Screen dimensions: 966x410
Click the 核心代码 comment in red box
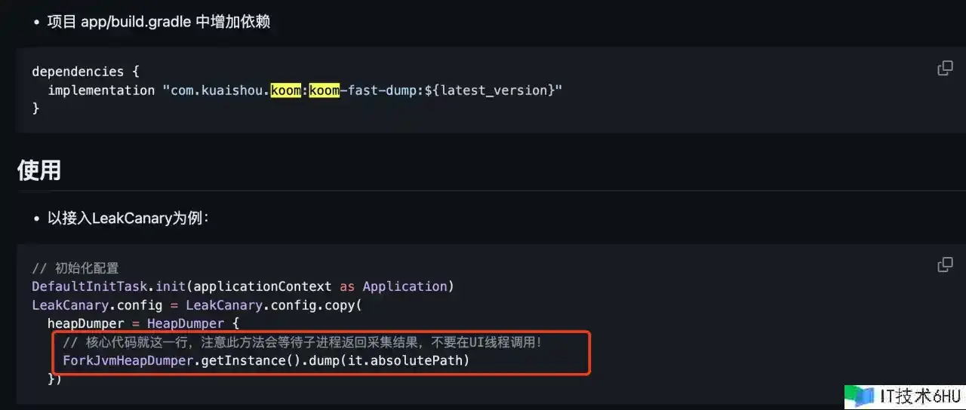pyautogui.click(x=302, y=343)
